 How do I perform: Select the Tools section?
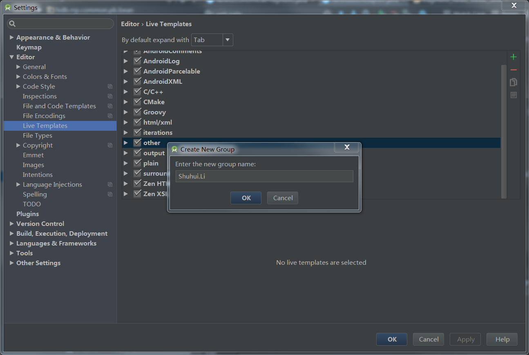pyautogui.click(x=25, y=253)
